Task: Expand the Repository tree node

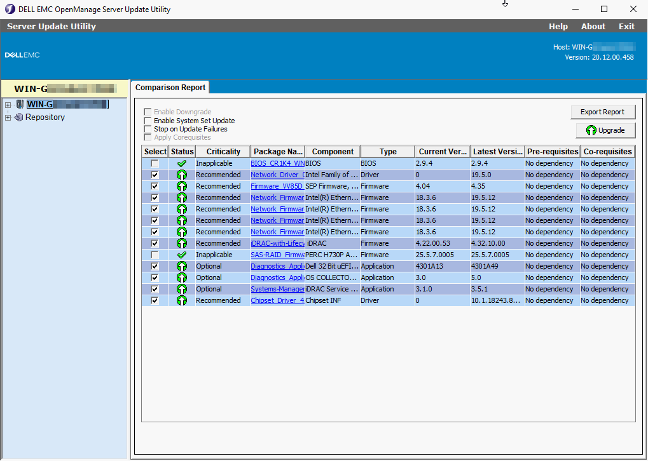Action: tap(8, 117)
